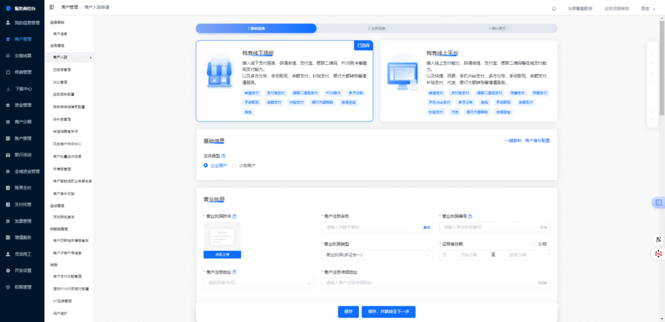Open 协议管理 in the submenu

60,82
